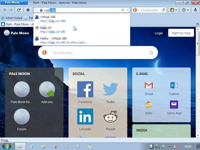Click the scrollbar down arrow

(x=198, y=135)
